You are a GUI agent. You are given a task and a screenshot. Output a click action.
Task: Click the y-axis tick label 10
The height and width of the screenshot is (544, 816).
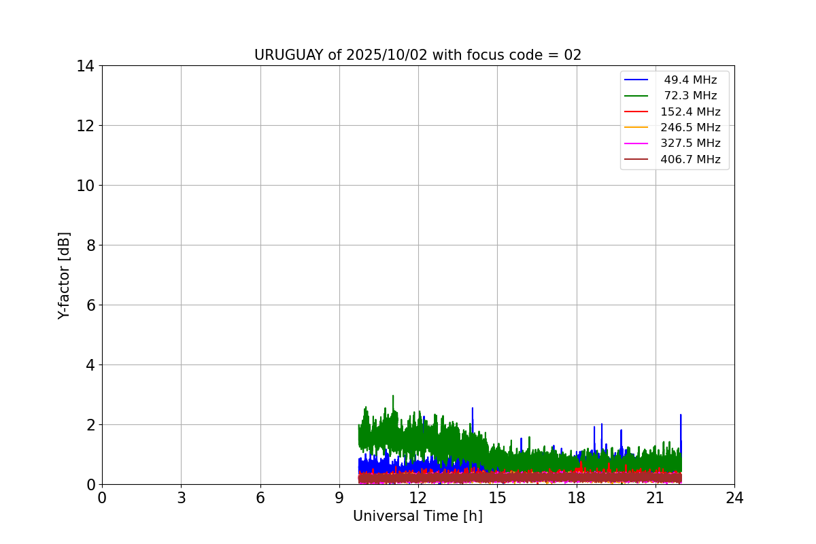tap(85, 186)
